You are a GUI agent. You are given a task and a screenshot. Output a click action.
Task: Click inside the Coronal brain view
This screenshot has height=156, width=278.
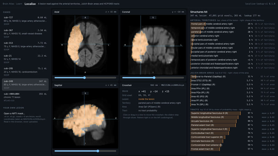point(153,45)
